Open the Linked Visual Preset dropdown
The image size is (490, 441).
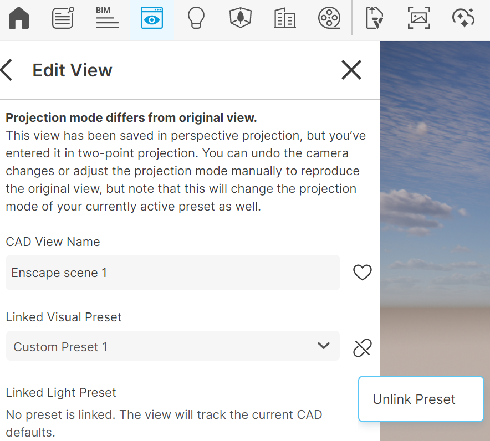pos(173,346)
